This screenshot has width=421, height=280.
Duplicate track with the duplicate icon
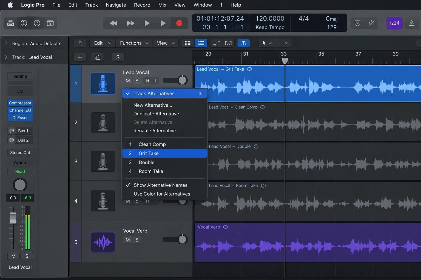coord(97,57)
